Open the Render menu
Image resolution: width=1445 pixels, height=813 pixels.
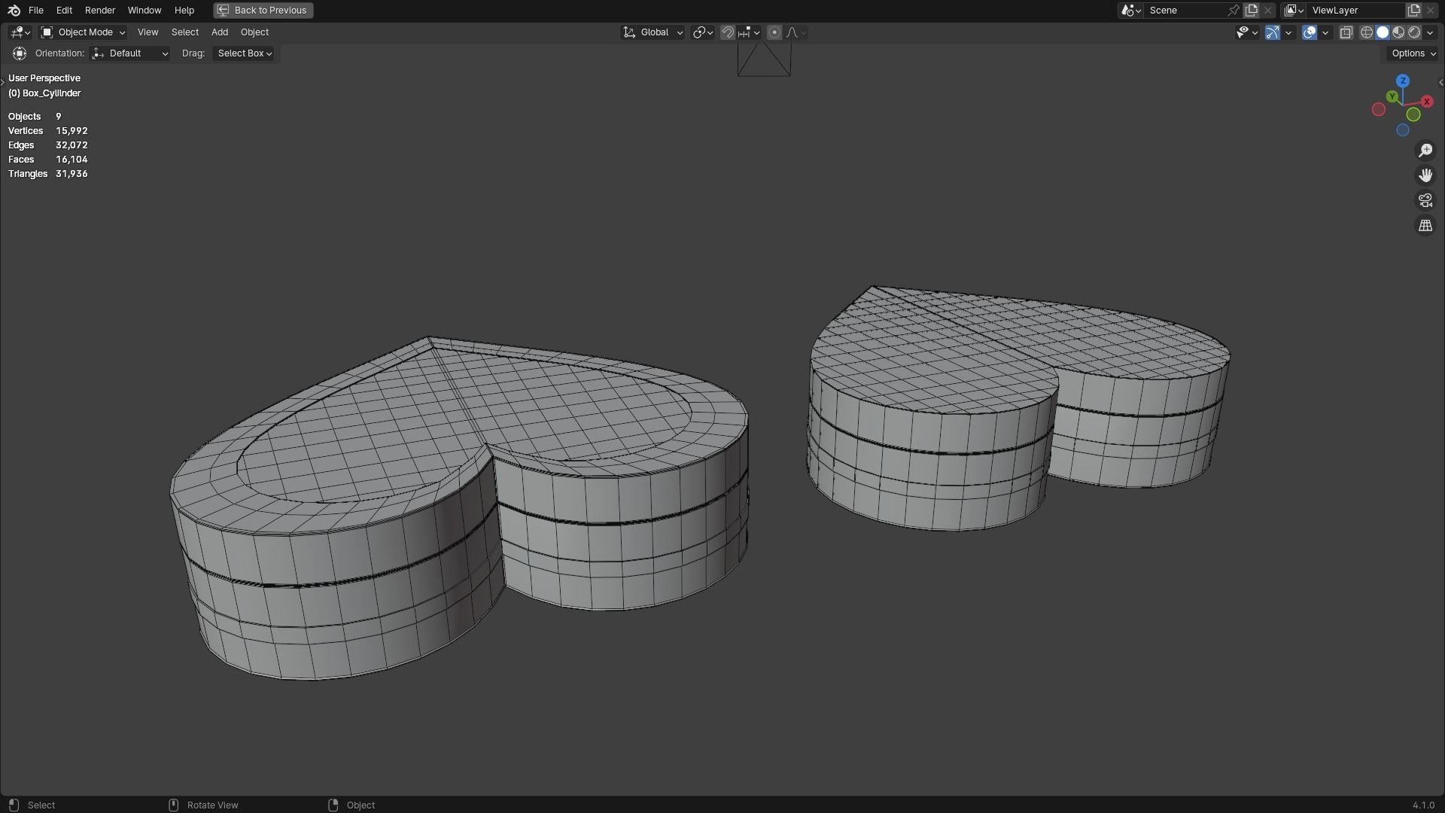pyautogui.click(x=100, y=11)
